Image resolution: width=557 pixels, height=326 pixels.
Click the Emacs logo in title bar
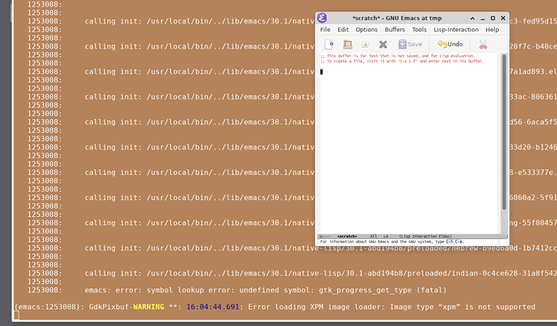point(322,18)
